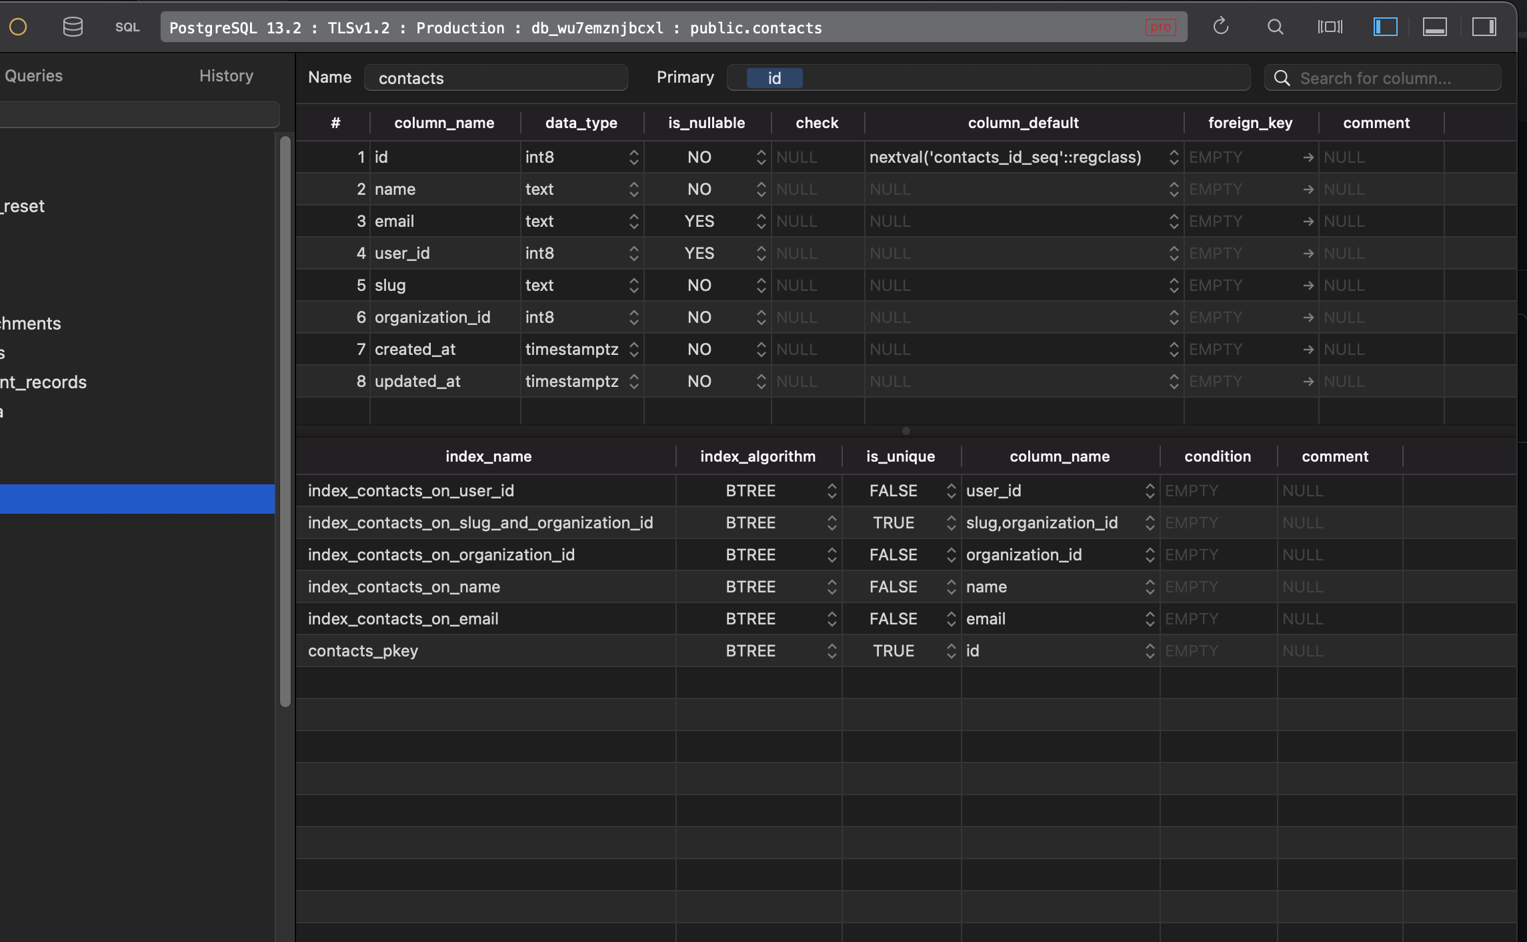This screenshot has height=942, width=1527.
Task: Open the is_nullable selector for the email row
Action: [760, 221]
